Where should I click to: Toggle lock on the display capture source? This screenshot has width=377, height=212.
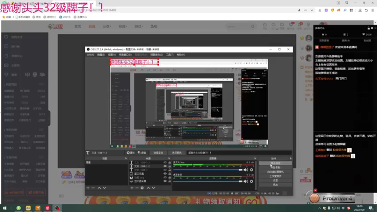point(170,181)
